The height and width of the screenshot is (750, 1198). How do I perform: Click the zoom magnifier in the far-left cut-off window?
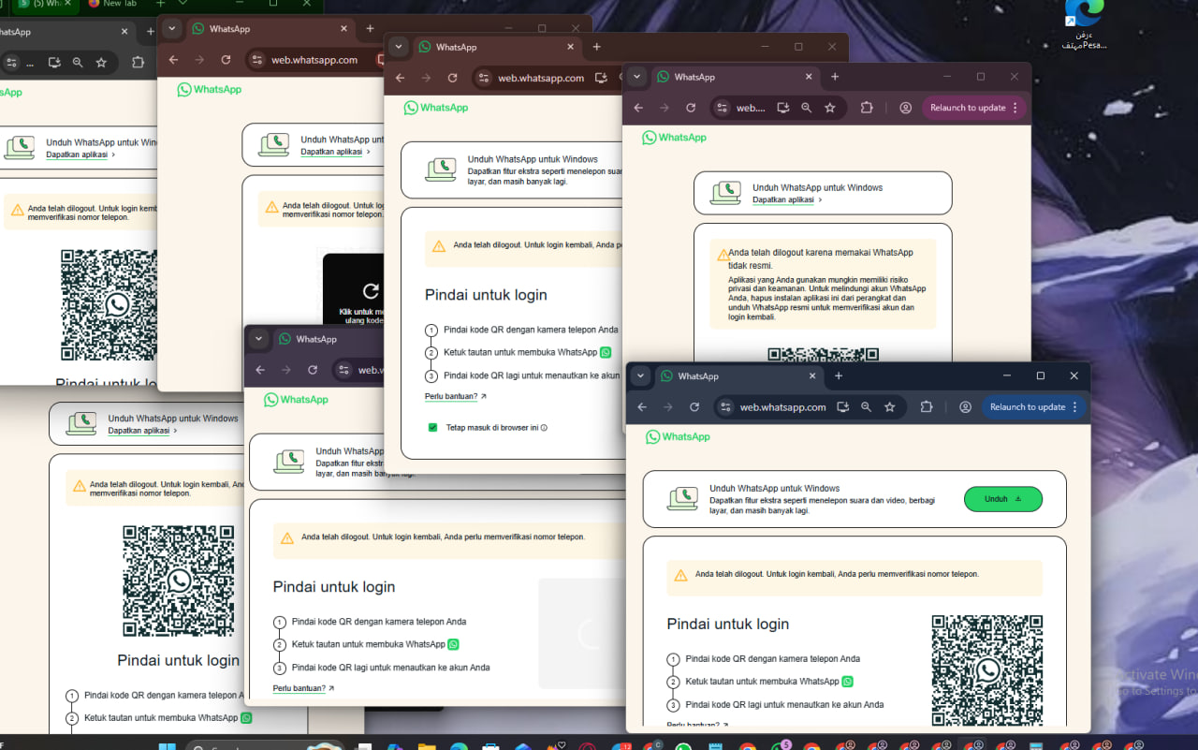tap(78, 63)
